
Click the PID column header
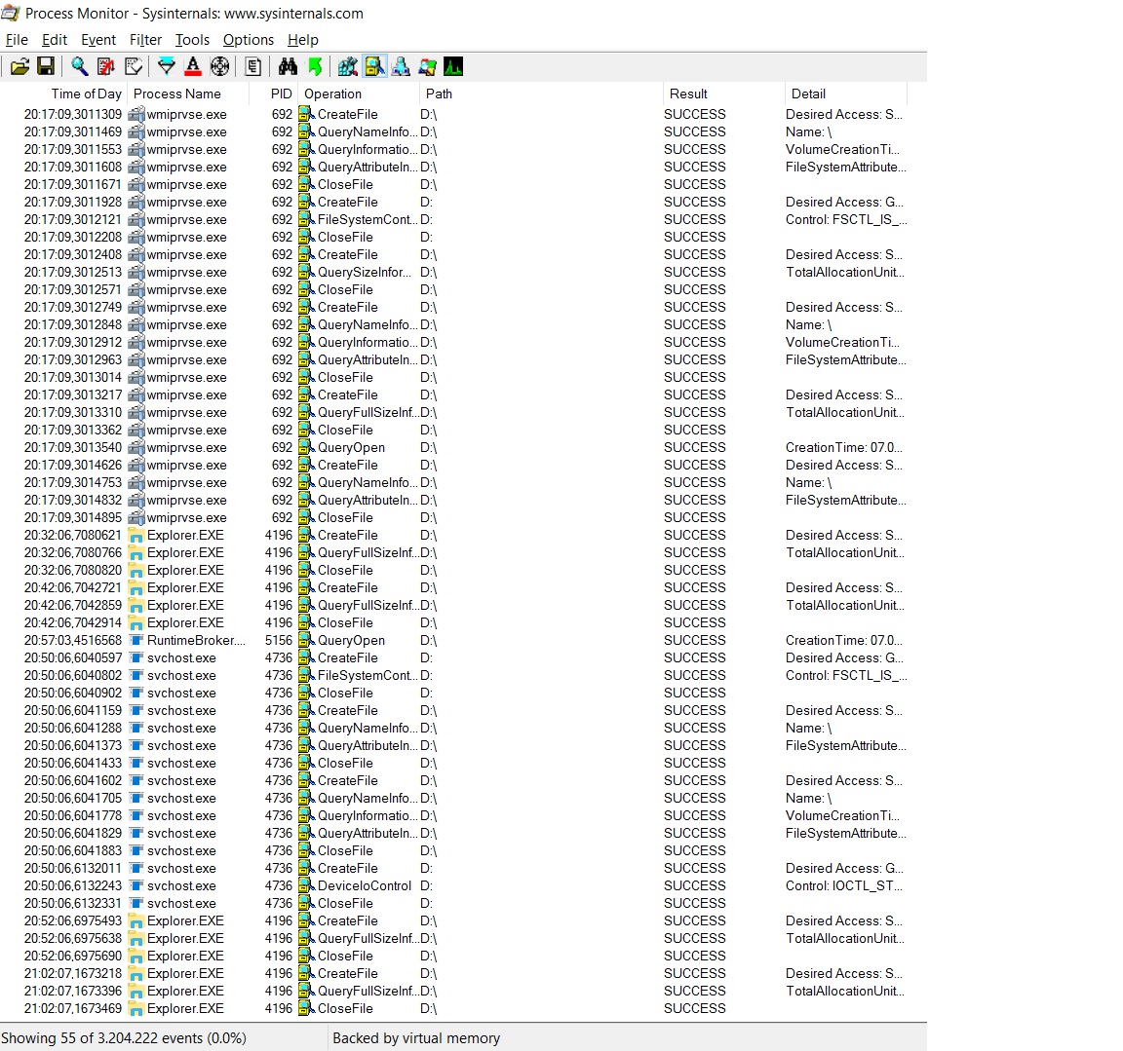(282, 94)
